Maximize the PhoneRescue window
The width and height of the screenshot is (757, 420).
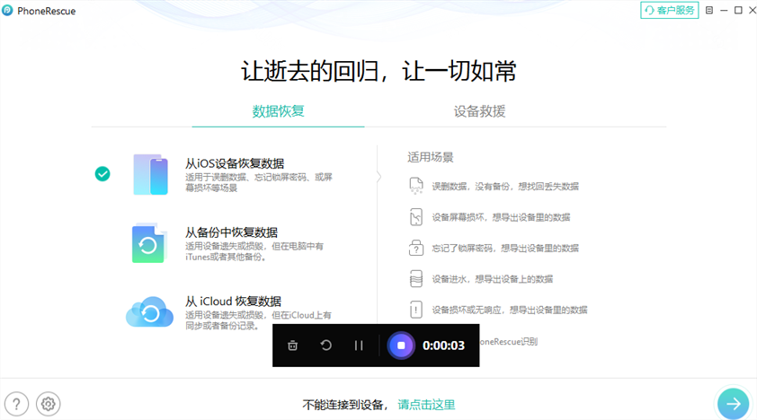click(738, 10)
